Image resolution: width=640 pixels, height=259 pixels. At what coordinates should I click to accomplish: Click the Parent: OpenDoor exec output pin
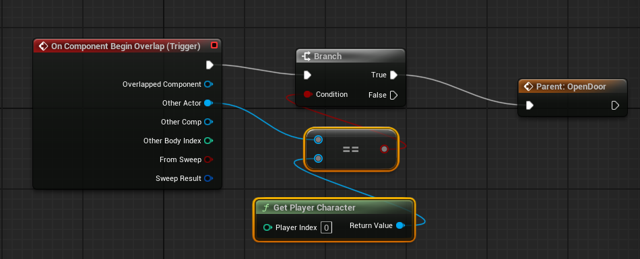click(615, 106)
